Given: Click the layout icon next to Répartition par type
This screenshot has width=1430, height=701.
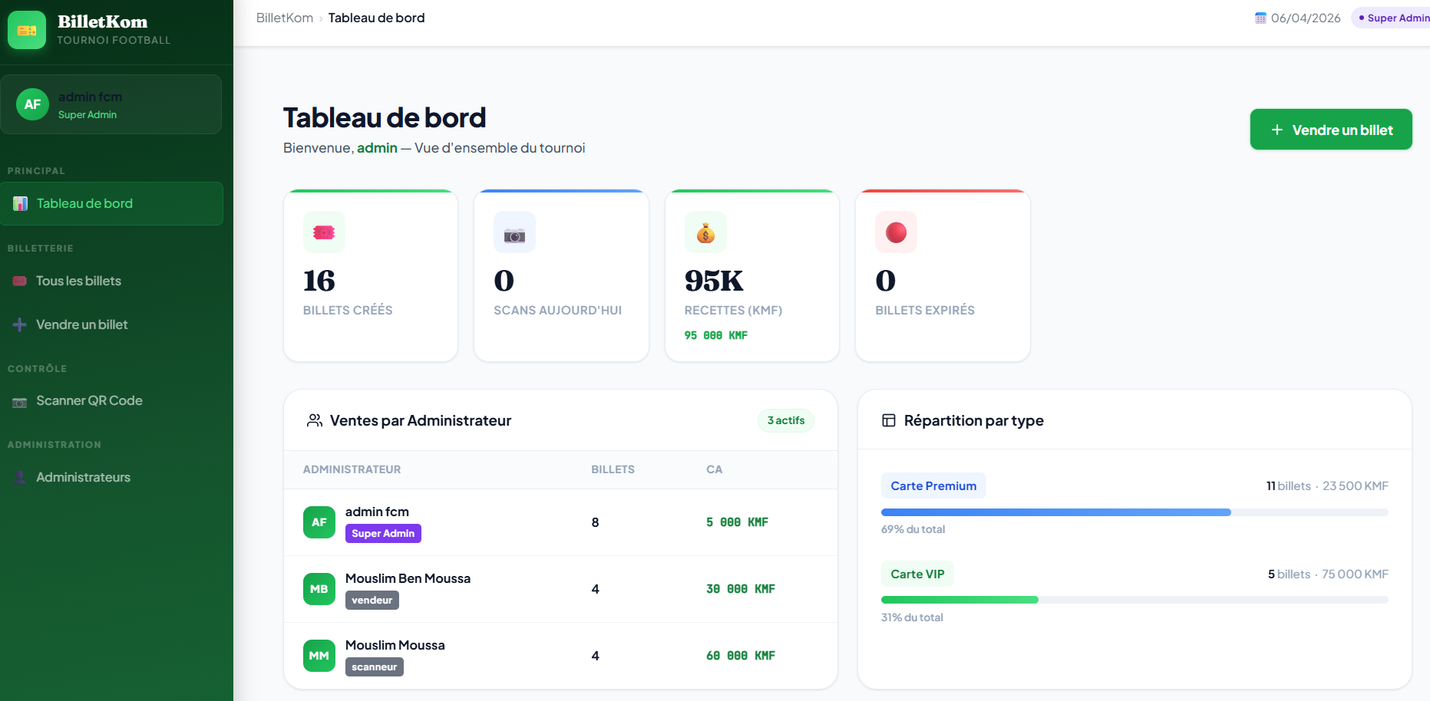Looking at the screenshot, I should tap(889, 420).
